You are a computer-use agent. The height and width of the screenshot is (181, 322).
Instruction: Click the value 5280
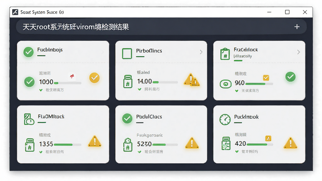(x=144, y=144)
